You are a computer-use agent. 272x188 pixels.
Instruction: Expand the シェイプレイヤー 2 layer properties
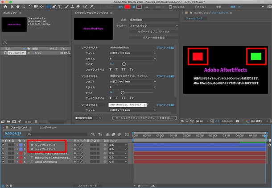(x=17, y=145)
